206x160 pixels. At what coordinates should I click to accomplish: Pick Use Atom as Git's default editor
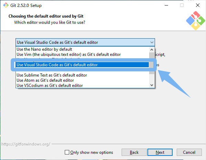pos(45,80)
